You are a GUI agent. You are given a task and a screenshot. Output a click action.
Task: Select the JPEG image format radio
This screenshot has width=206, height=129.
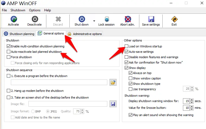[x=48, y=111]
